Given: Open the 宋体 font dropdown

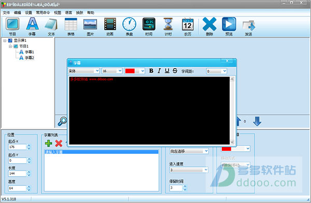Looking at the screenshot, I should click(83, 71).
